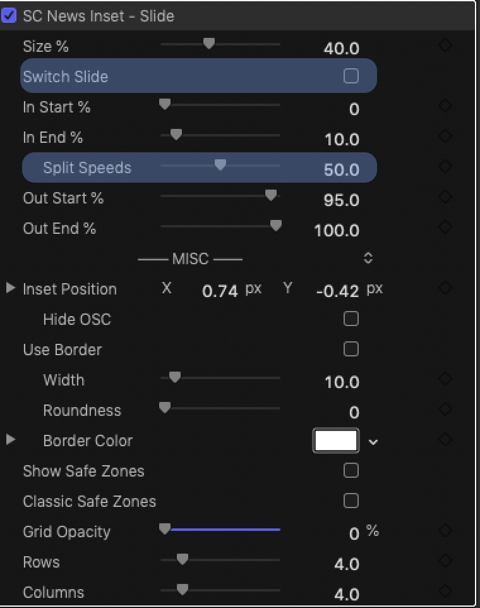Enable the Switch Slide checkbox
480x608 pixels.
(x=351, y=76)
